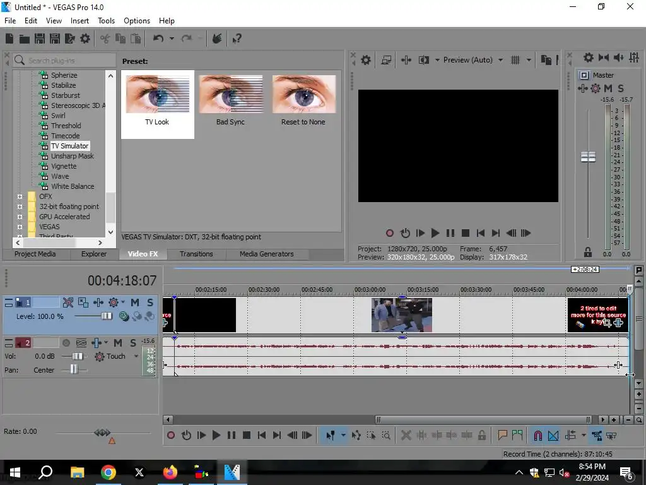This screenshot has width=646, height=485.
Task: Click the Lock Event padlock icon
Action: (x=481, y=435)
